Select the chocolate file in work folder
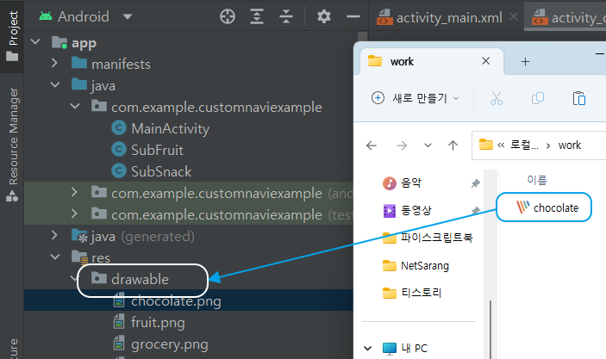The width and height of the screenshot is (606, 359). coord(547,207)
